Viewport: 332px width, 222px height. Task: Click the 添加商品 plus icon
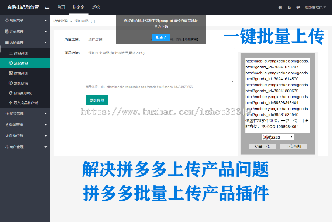(x=10, y=63)
